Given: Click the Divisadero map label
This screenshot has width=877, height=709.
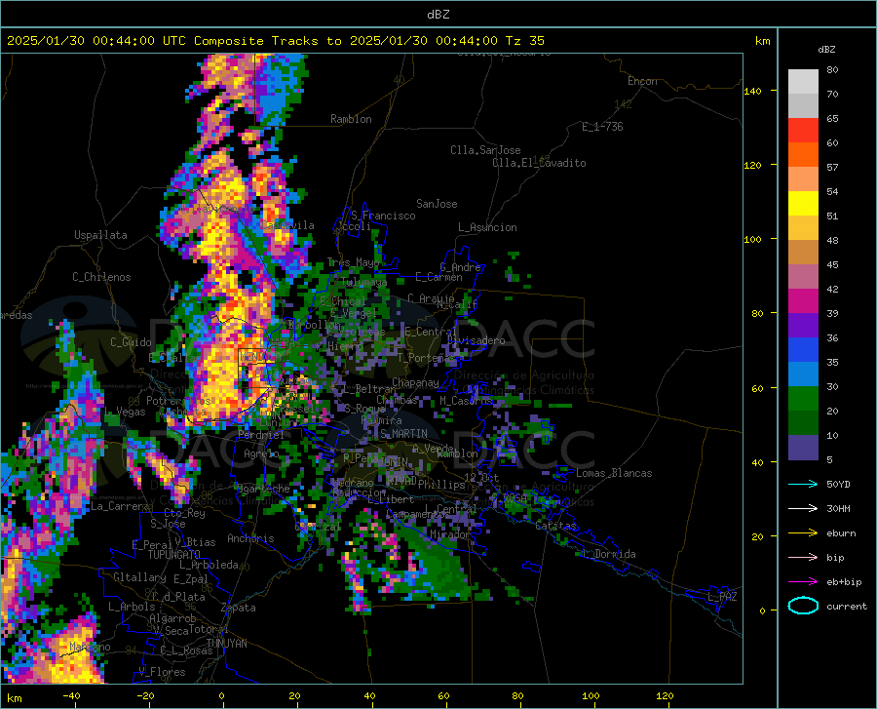Looking at the screenshot, I should pyautogui.click(x=476, y=340).
